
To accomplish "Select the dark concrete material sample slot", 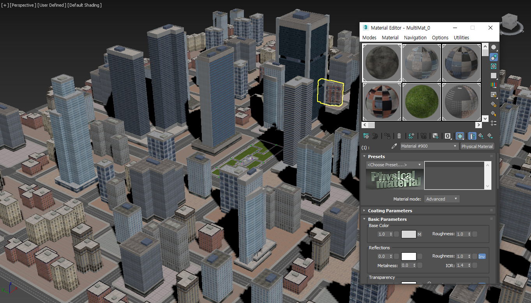I will pyautogui.click(x=382, y=63).
